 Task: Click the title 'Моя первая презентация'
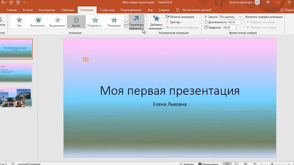coord(170,91)
